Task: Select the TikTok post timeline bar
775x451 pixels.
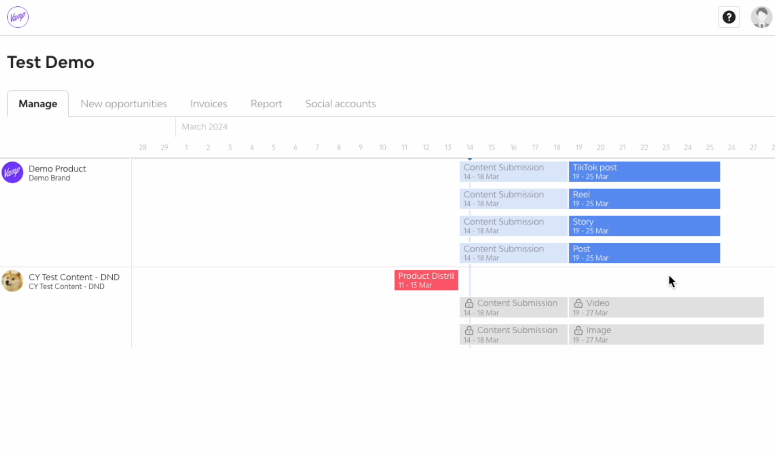Action: (x=644, y=172)
